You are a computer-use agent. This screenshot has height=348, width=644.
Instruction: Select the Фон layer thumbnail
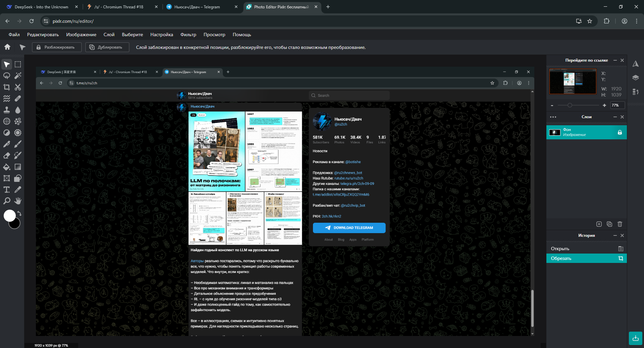point(555,132)
